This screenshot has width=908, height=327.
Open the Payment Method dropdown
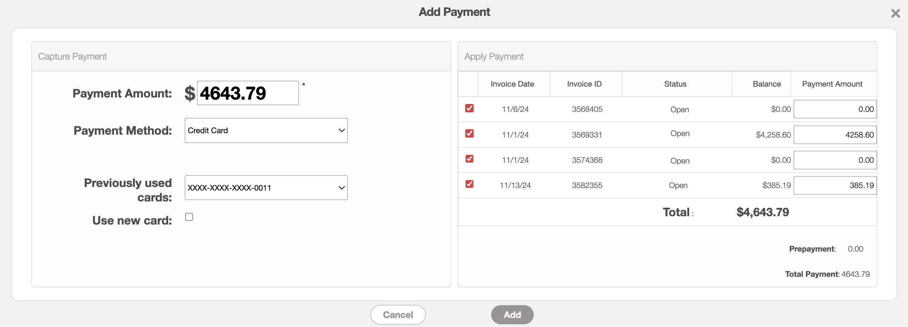click(x=266, y=131)
